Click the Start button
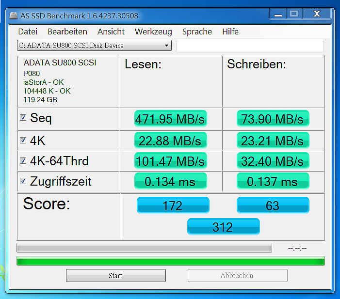 point(116,276)
